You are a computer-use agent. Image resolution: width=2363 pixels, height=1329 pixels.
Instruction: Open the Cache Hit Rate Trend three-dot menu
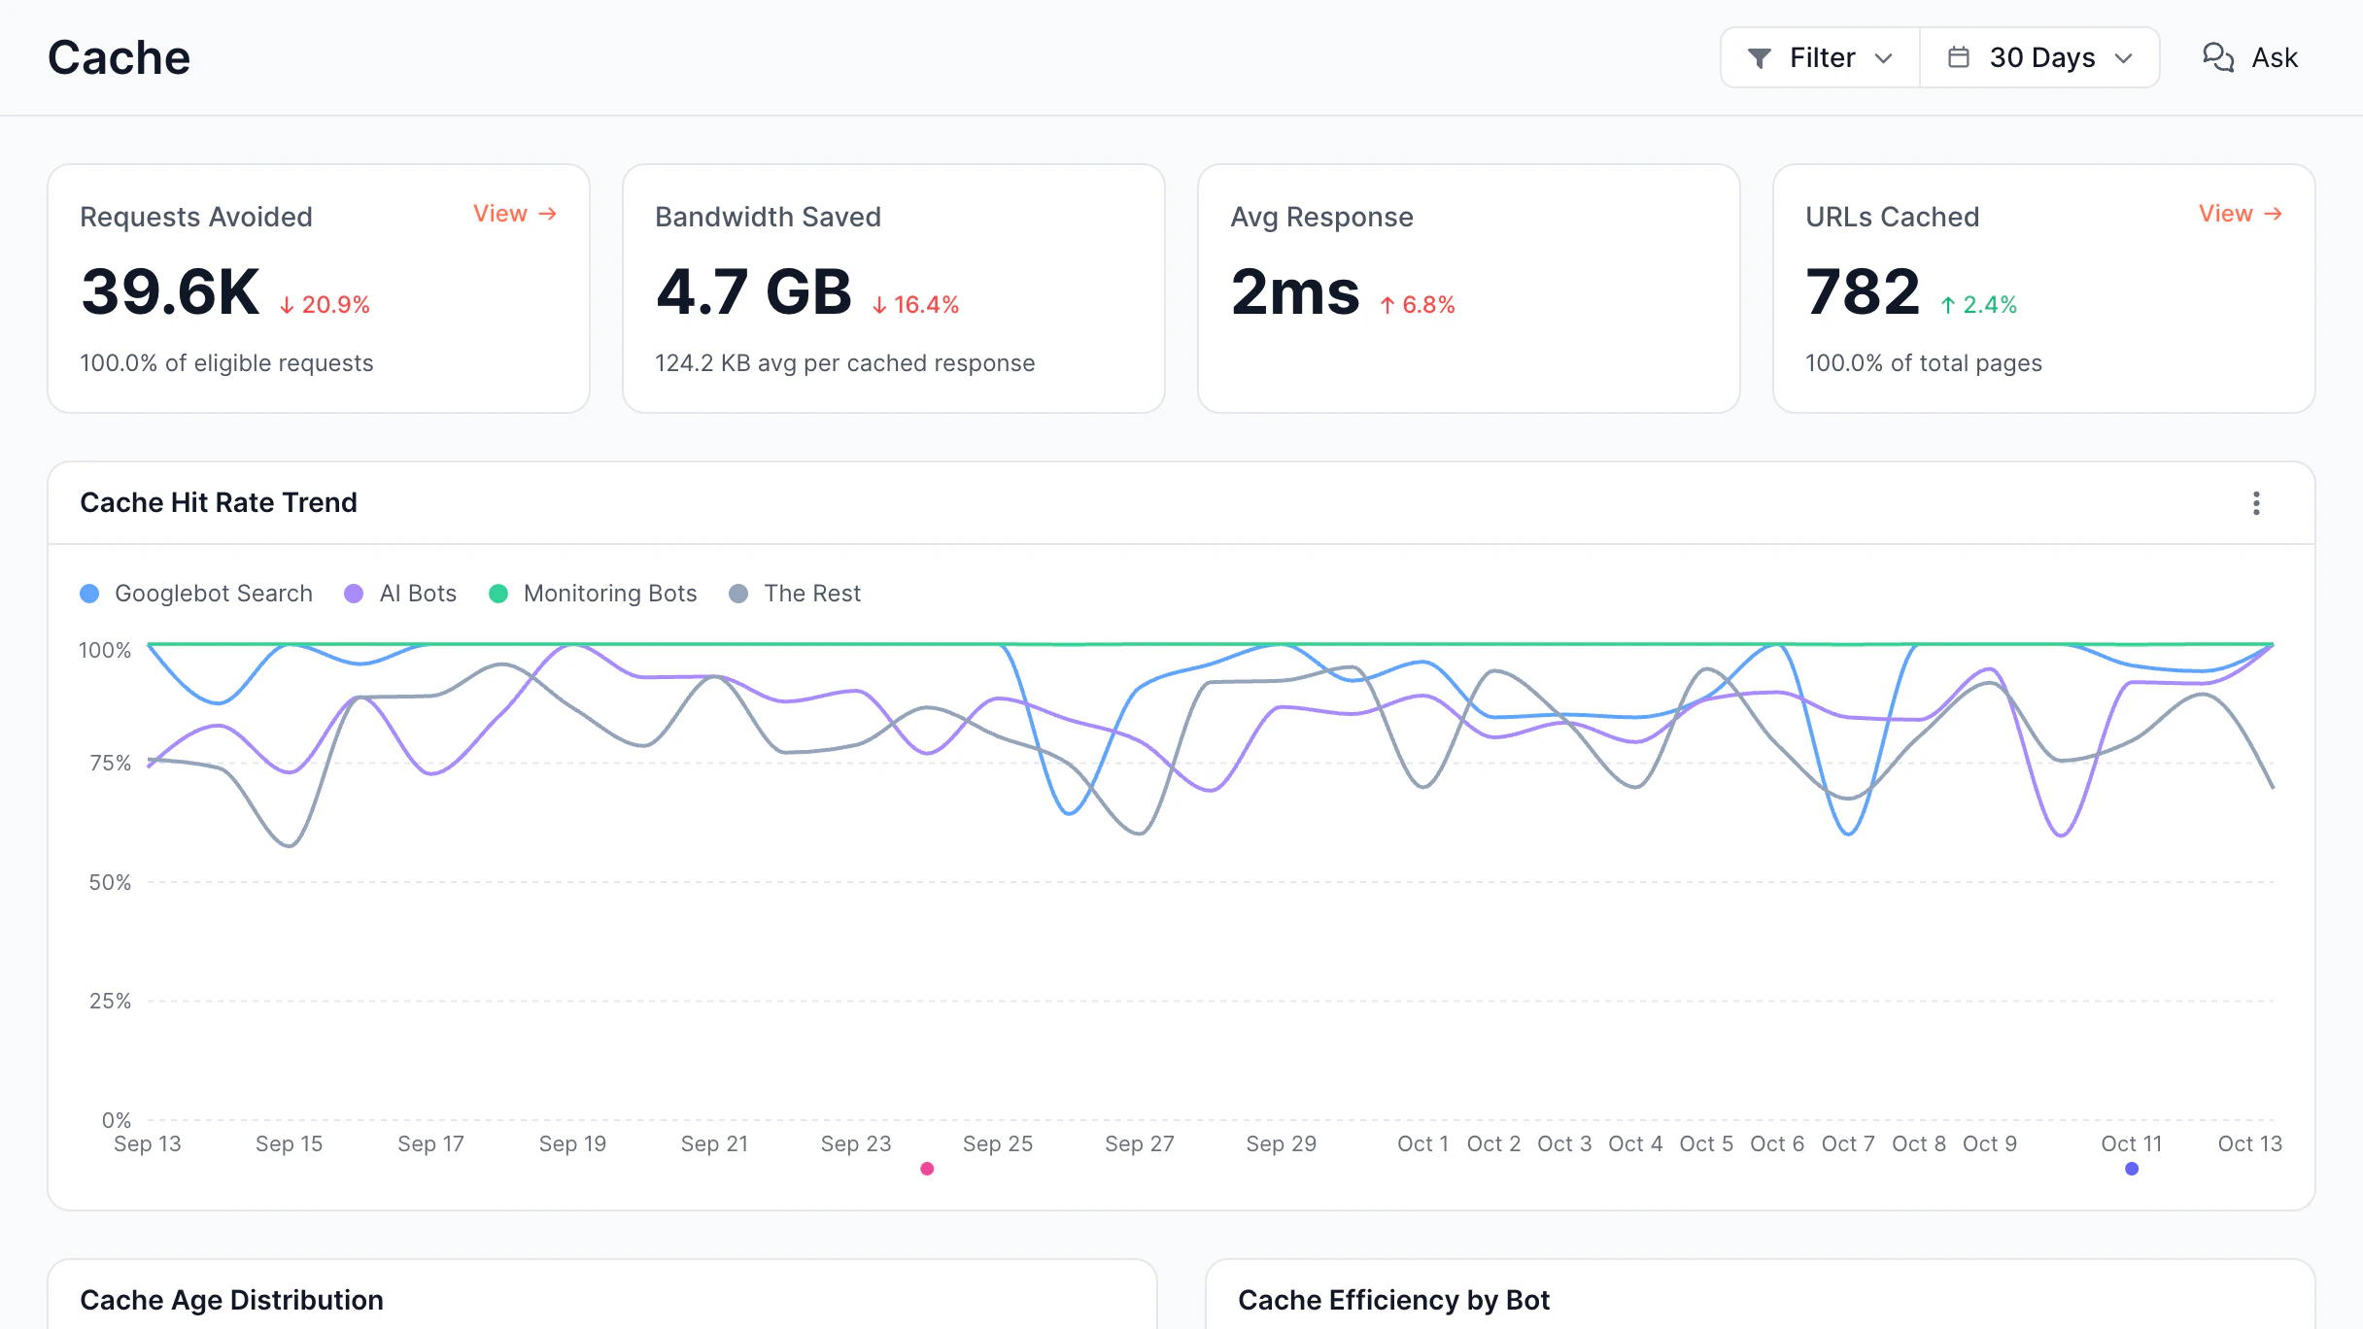coord(2256,503)
